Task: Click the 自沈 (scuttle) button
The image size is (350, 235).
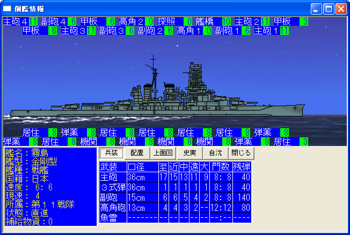Action: [215, 153]
